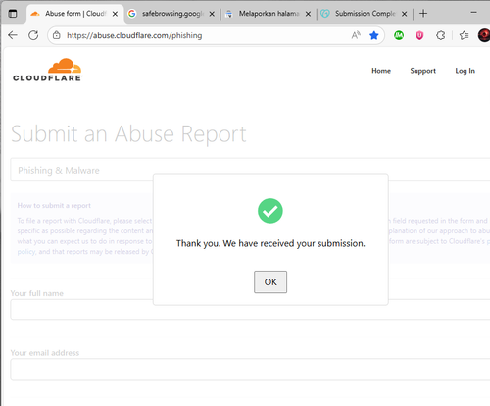490x406 pixels.
Task: Close the Melaporkan halaman tab
Action: coord(308,14)
